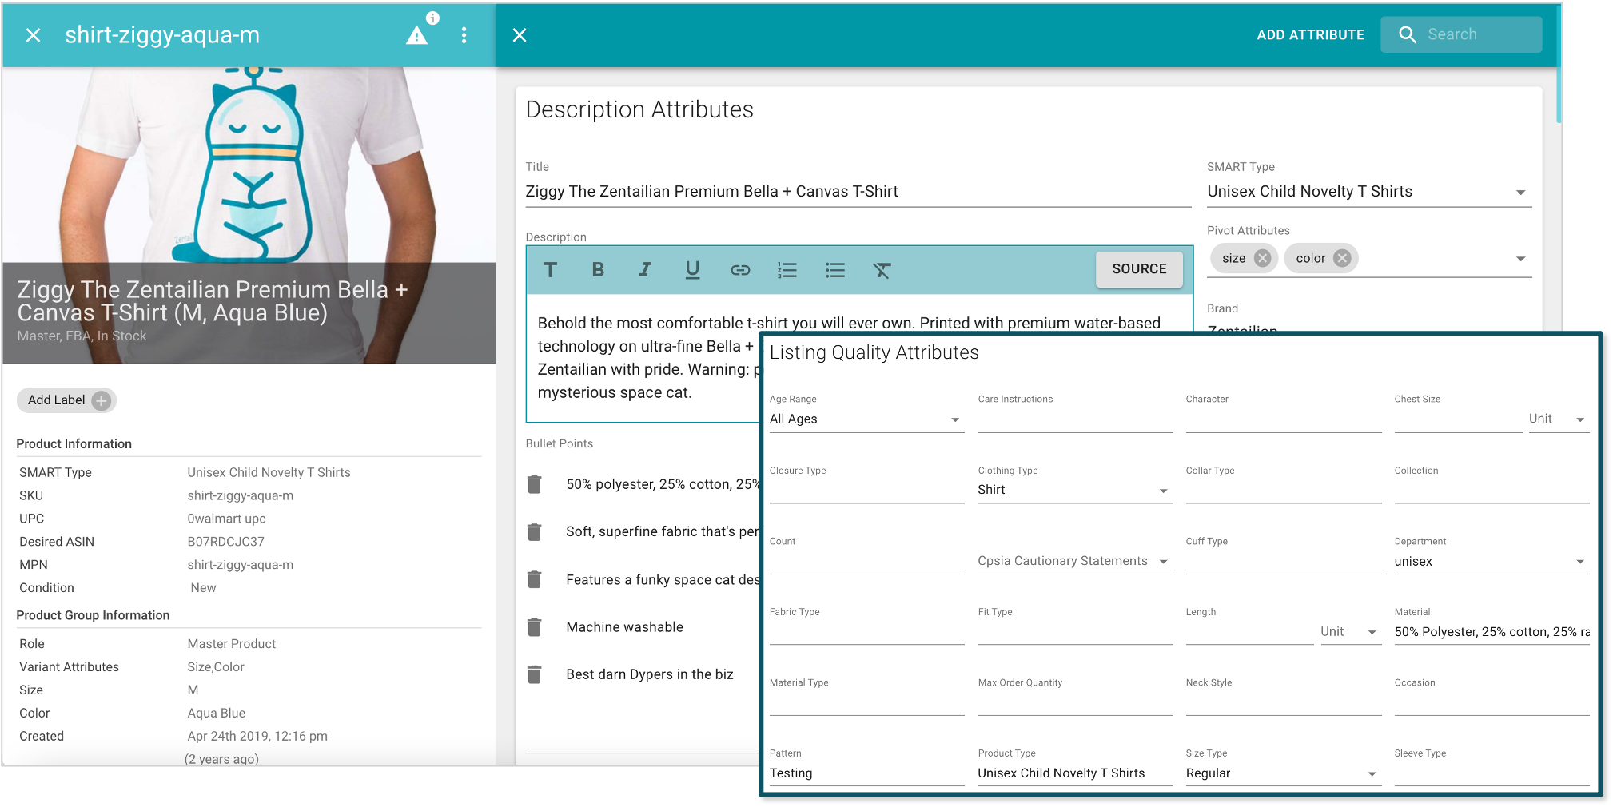The image size is (1613, 807).
Task: Click the Add Label chip
Action: point(66,400)
